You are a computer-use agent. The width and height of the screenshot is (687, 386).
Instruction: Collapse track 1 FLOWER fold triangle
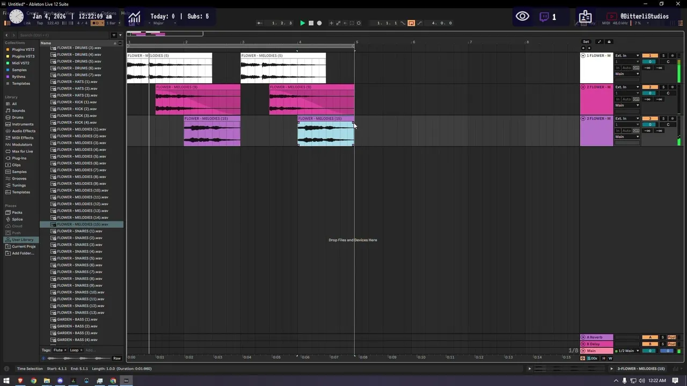[583, 56]
